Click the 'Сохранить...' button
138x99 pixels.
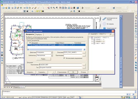click(42, 72)
